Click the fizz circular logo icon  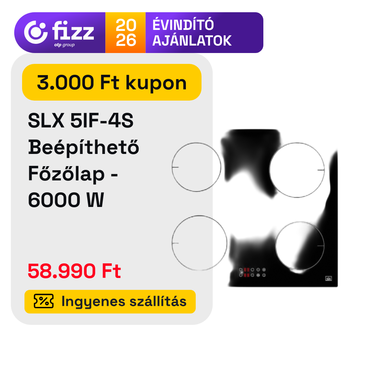coord(36,32)
